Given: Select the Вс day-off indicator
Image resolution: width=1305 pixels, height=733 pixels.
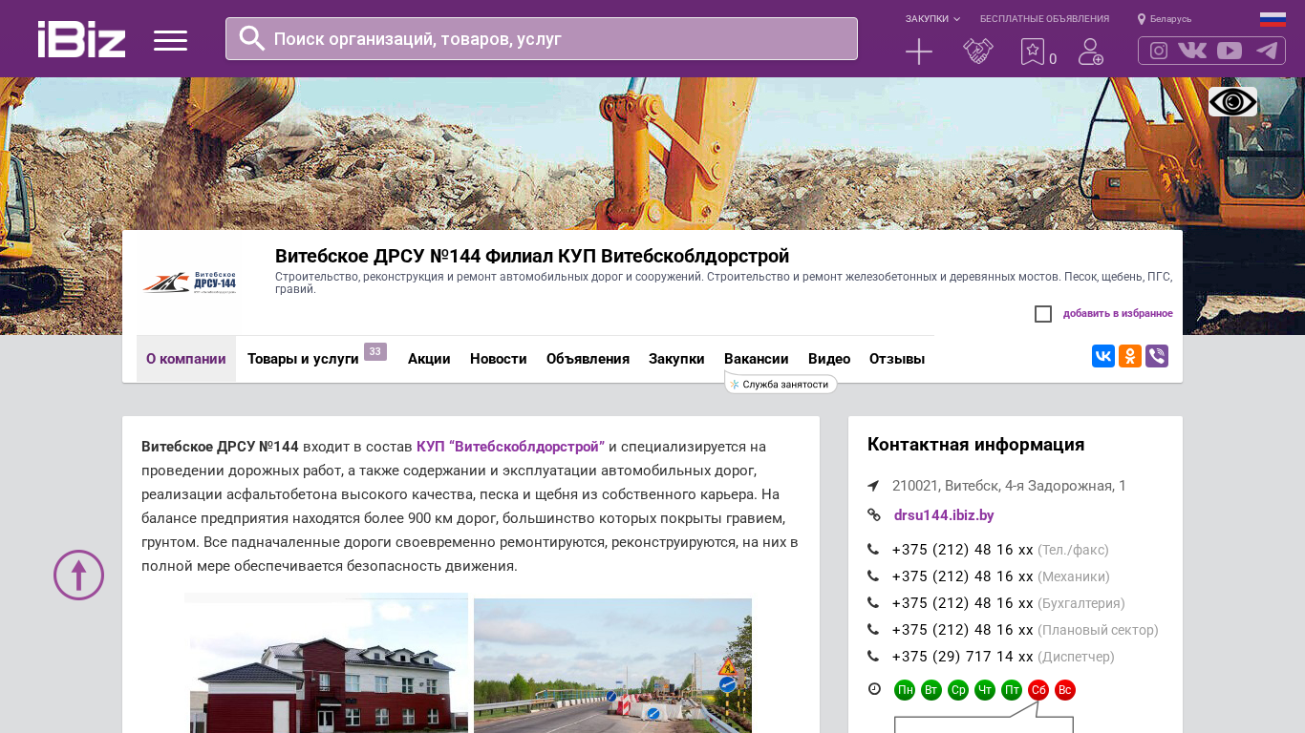Looking at the screenshot, I should click(x=1065, y=690).
